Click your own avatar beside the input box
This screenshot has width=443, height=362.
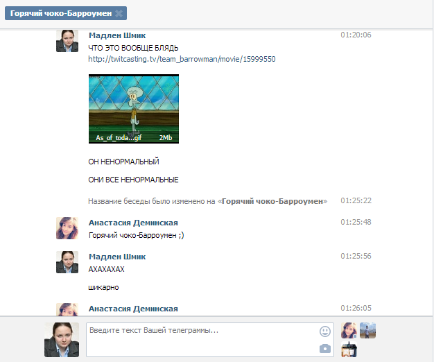62,340
